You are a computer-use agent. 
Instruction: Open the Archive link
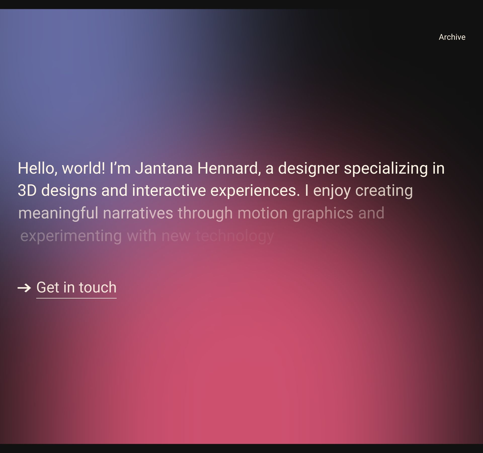pos(452,37)
